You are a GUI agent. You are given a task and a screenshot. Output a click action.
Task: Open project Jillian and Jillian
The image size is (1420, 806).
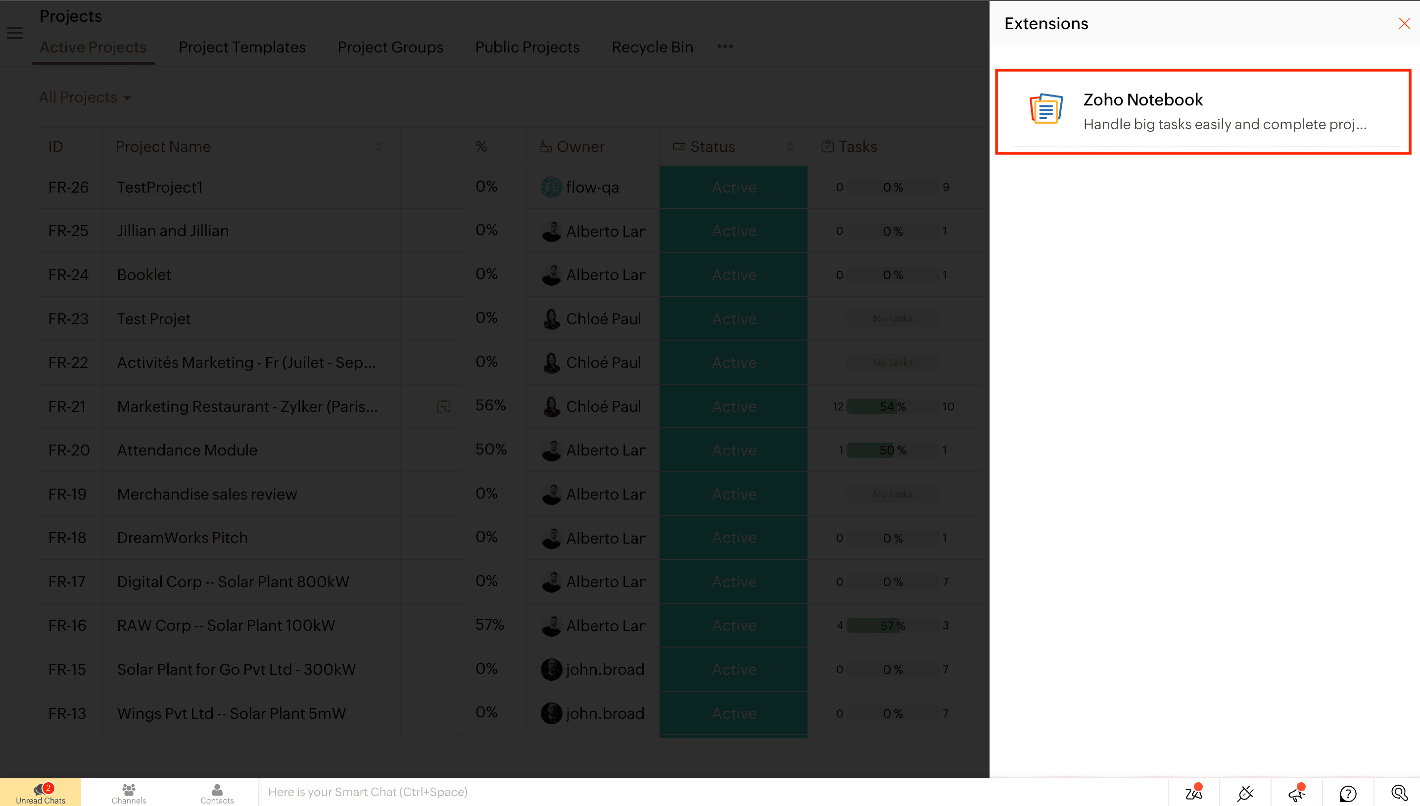pyautogui.click(x=173, y=231)
